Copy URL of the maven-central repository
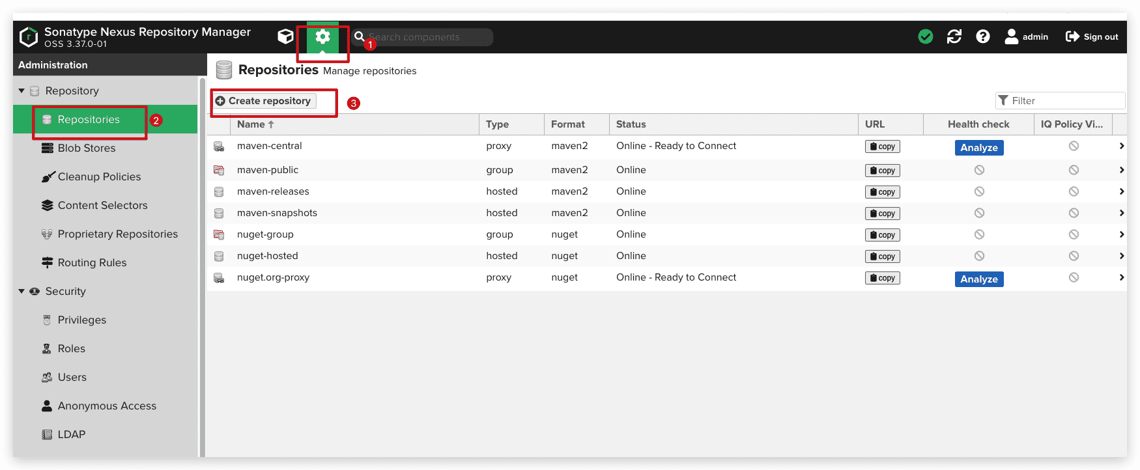This screenshot has height=470, width=1140. [882, 146]
